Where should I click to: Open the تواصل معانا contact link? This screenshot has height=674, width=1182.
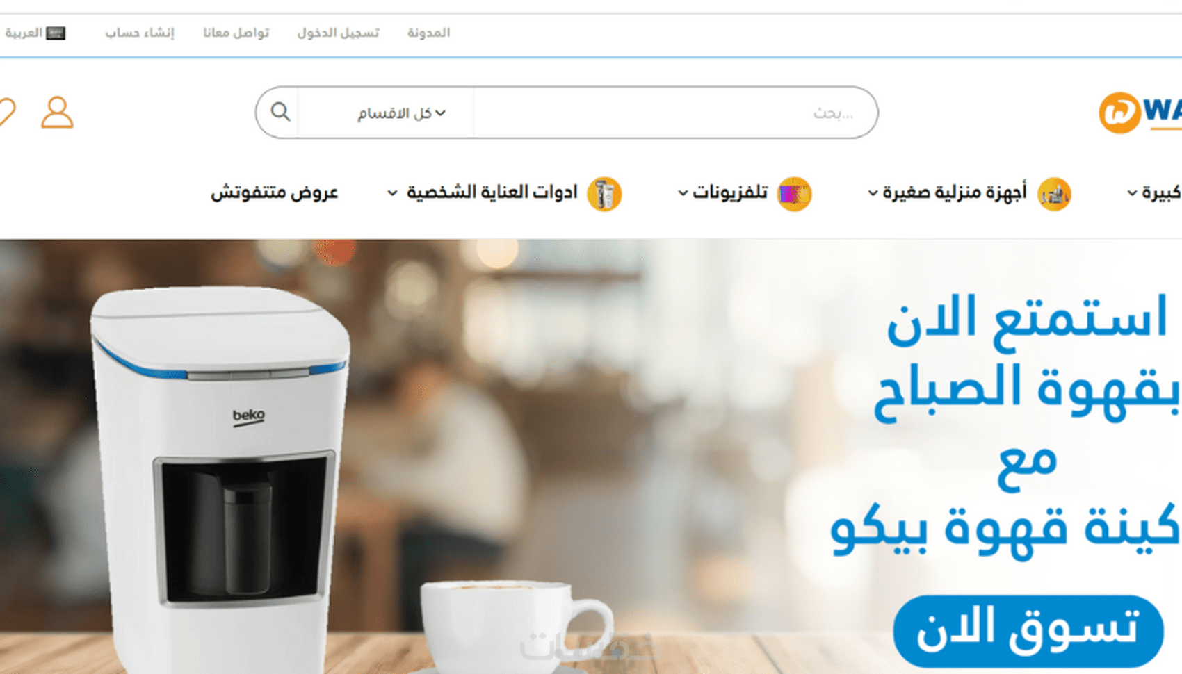point(236,33)
